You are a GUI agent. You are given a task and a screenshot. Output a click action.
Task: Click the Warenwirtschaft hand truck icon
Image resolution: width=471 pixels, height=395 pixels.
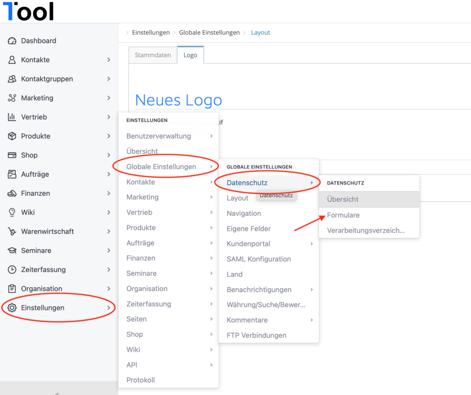[x=12, y=232]
